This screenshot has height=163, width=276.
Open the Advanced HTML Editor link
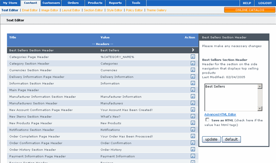[220, 114]
